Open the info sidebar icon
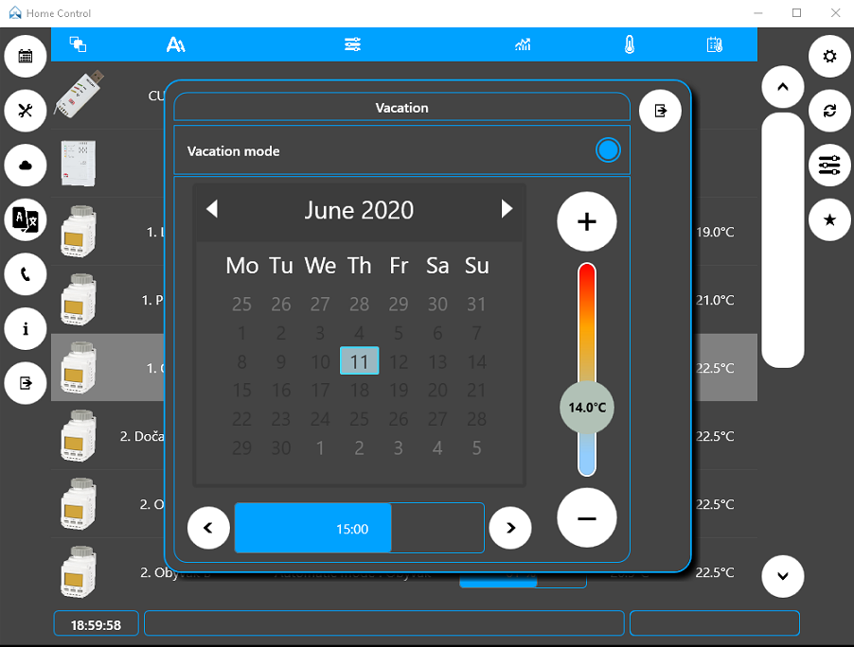The height and width of the screenshot is (647, 854). pyautogui.click(x=25, y=328)
